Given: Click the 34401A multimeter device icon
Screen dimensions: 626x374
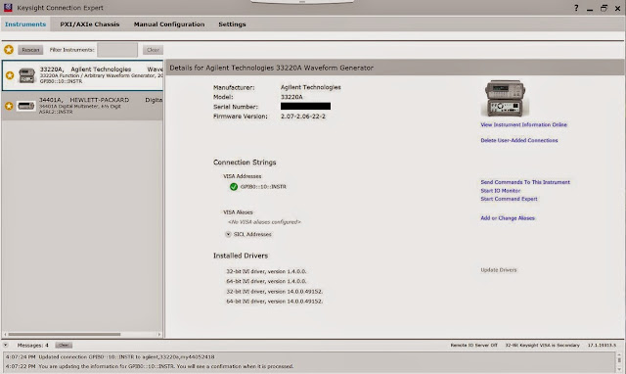Looking at the screenshot, I should [26, 106].
